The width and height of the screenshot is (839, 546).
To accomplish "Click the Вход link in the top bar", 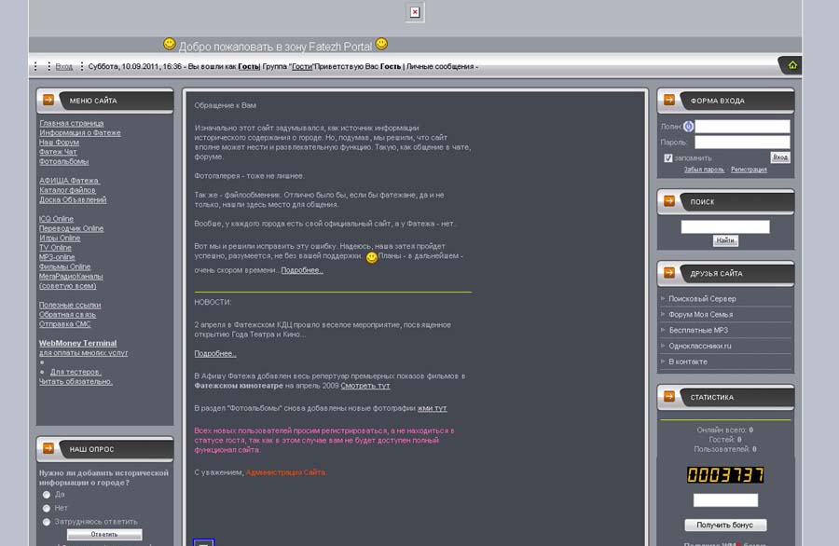I will click(64, 66).
